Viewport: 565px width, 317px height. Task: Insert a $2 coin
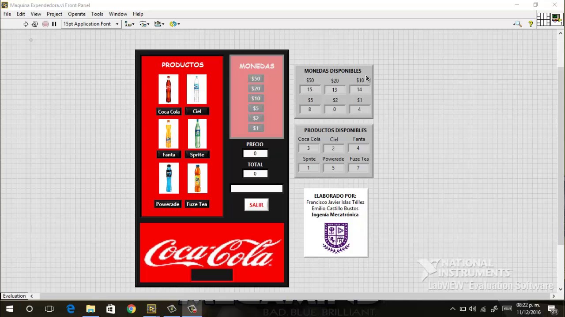point(256,118)
